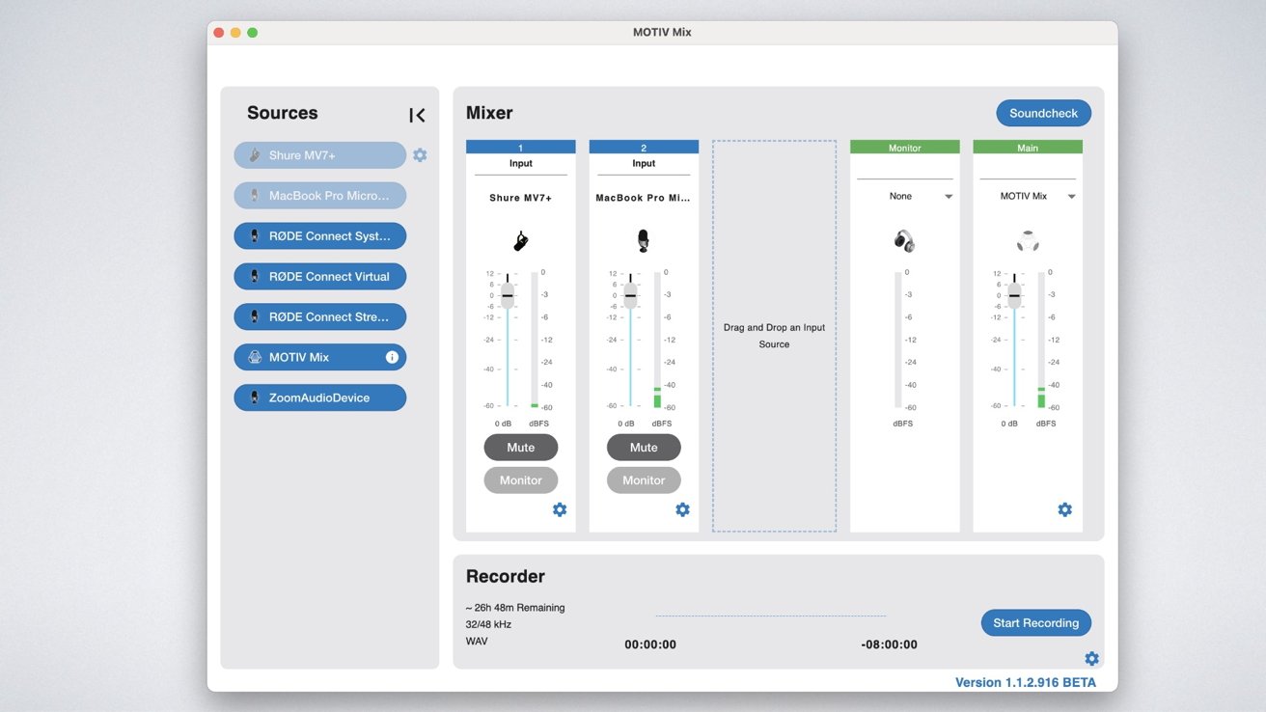Click the channel 2 dBFS level meter
The width and height of the screenshot is (1266, 712).
[x=658, y=340]
